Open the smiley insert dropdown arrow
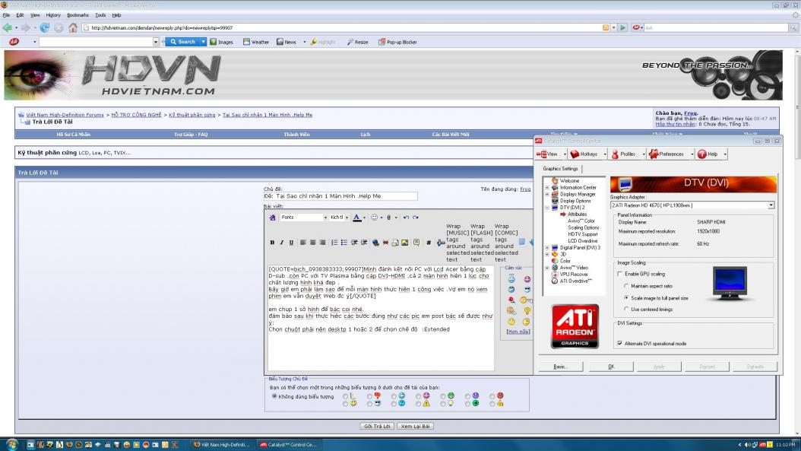This screenshot has width=801, height=451. tap(381, 218)
